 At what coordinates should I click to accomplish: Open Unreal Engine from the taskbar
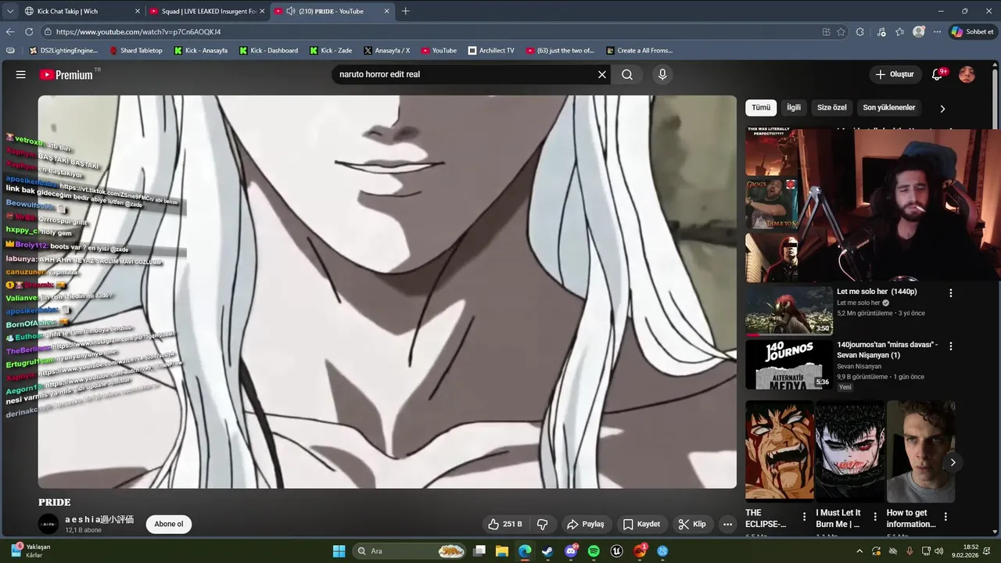pos(616,551)
